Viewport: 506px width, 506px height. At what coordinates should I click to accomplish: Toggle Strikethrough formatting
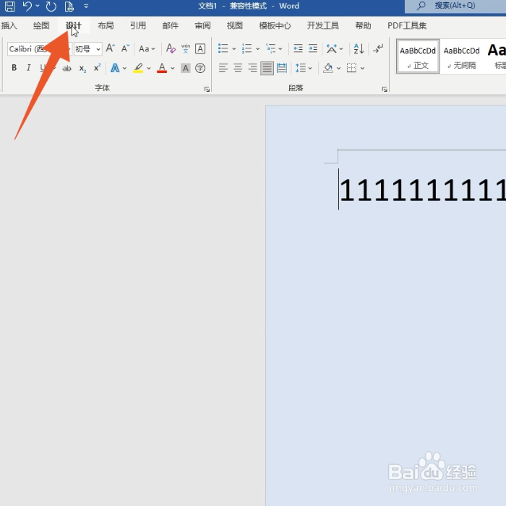tap(67, 68)
